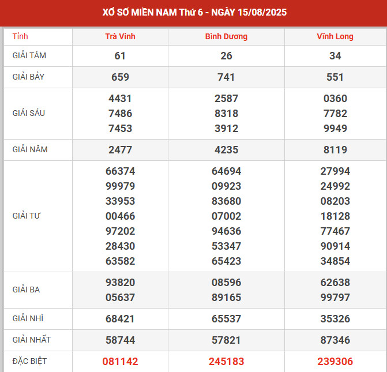The width and height of the screenshot is (387, 372).
Task: Click the ĐẶC BIỆT row label
Action: coord(29,361)
